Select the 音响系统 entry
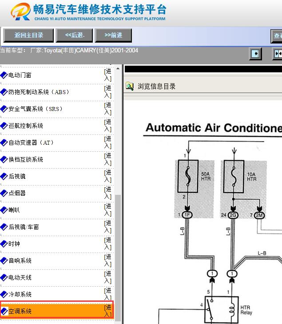Image resolution: width=282 pixels, height=324 pixels. tap(20, 261)
